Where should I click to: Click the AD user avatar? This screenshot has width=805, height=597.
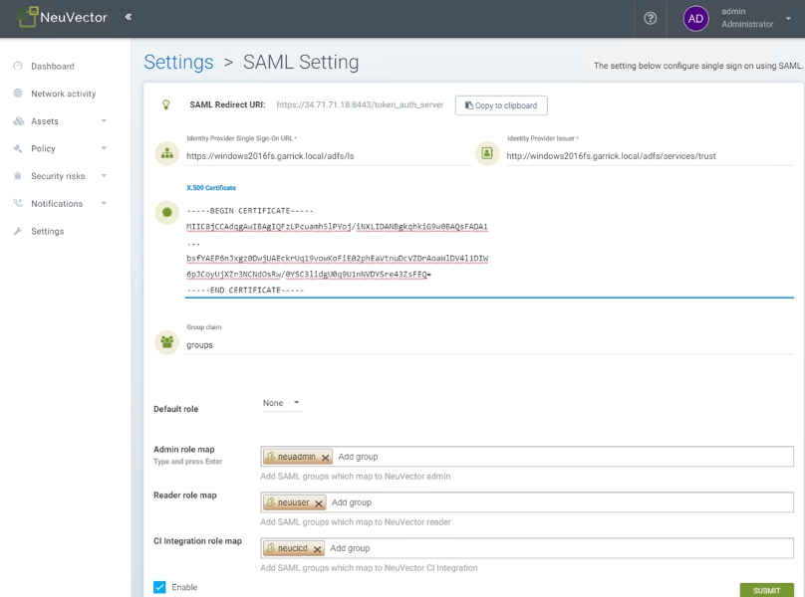tap(695, 18)
